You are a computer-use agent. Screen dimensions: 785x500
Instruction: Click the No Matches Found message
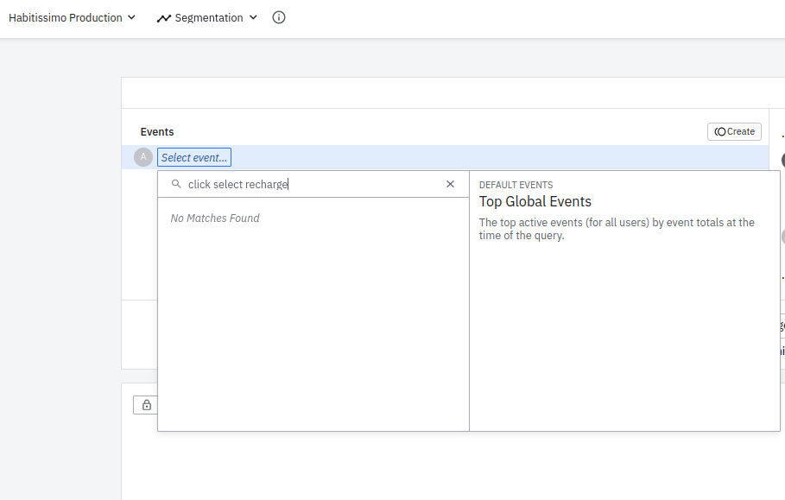coord(215,218)
